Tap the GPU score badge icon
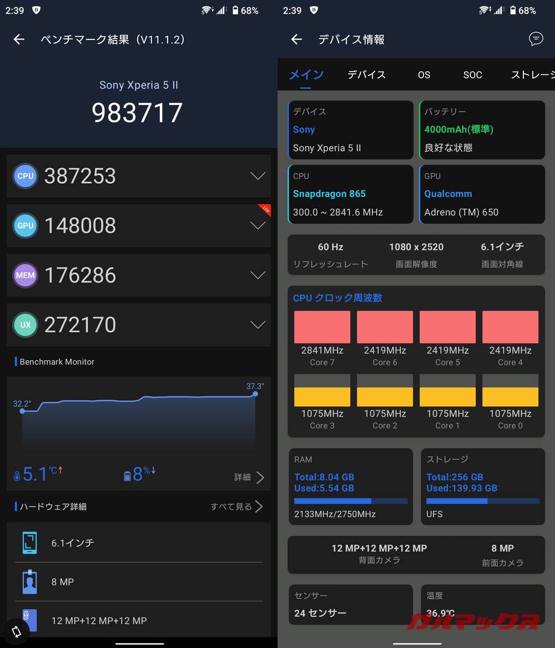The height and width of the screenshot is (648, 555). pos(25,225)
